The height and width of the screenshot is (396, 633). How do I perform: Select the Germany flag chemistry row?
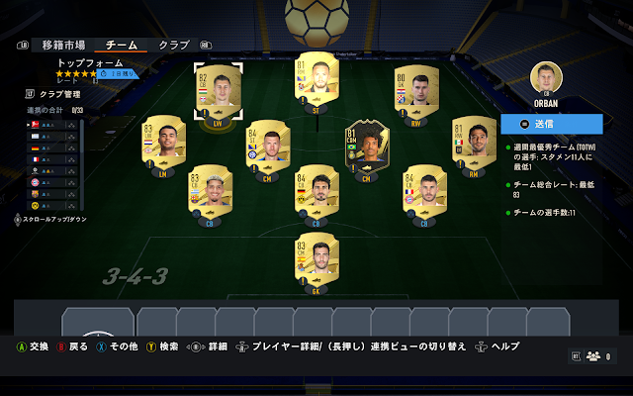coord(51,148)
